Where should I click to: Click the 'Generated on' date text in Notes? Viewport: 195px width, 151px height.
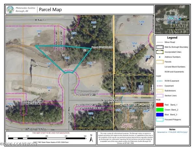(172, 132)
